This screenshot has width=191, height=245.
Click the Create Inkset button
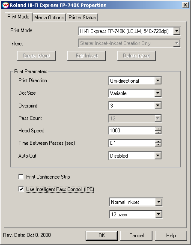pyautogui.click(x=36, y=56)
